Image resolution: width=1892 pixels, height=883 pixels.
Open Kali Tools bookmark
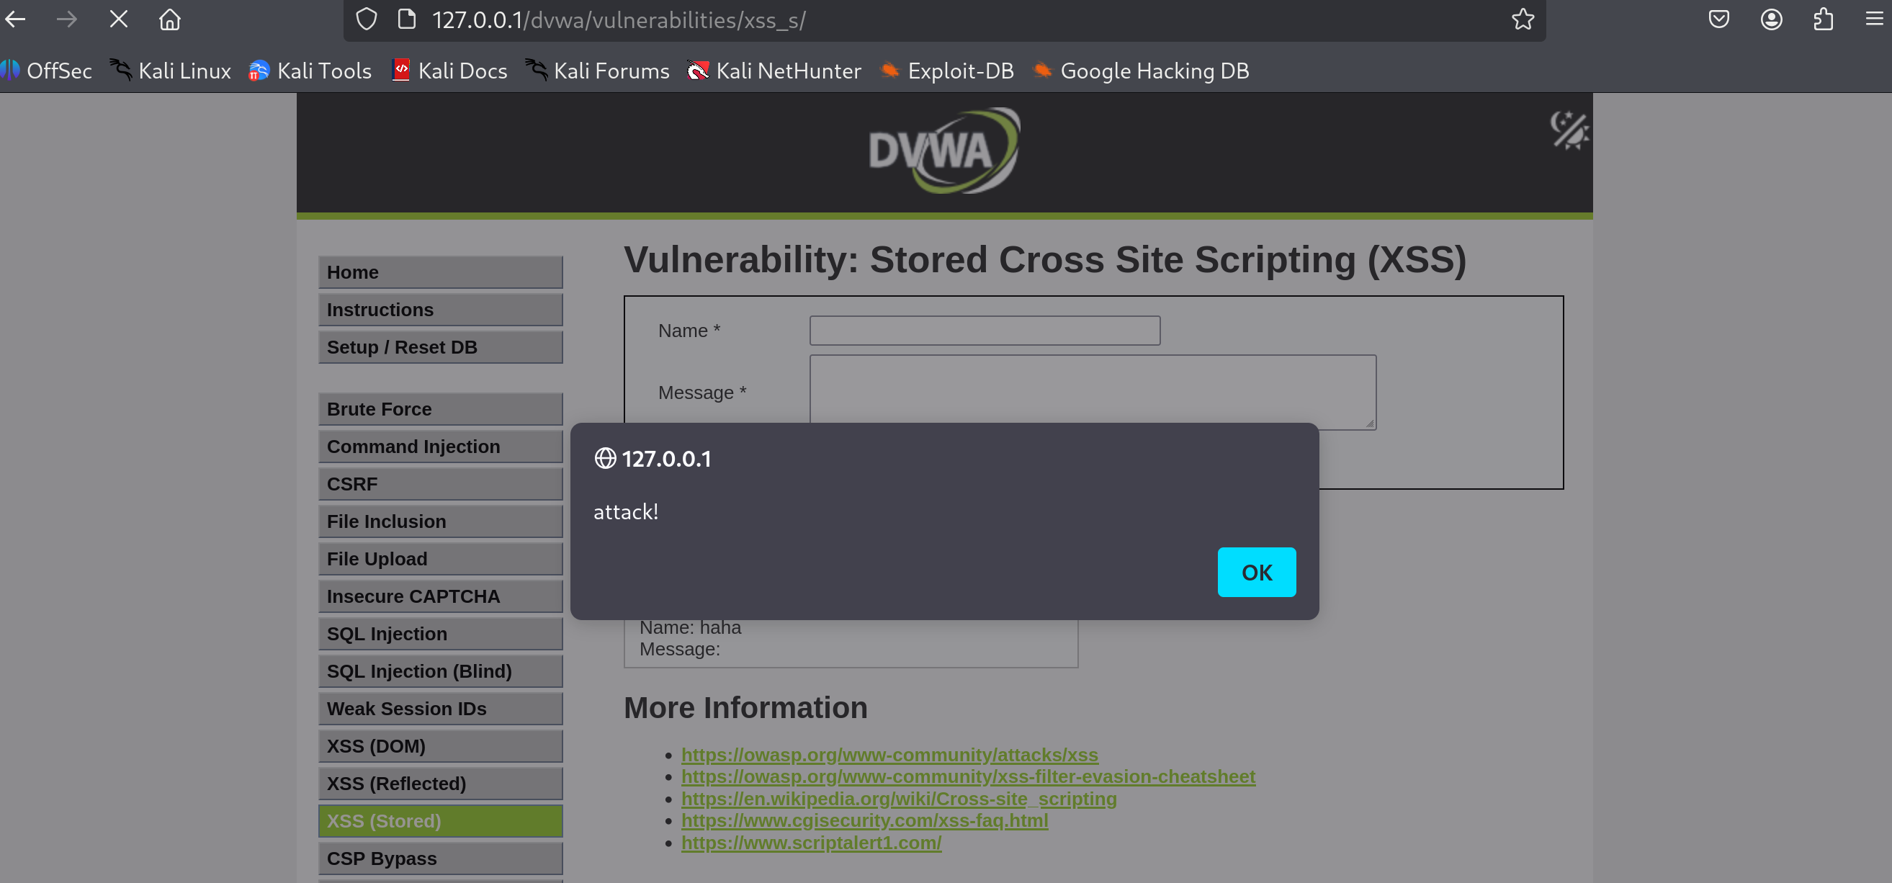(310, 71)
